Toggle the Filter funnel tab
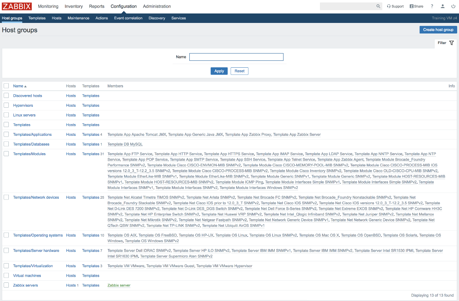The height and width of the screenshot is (301, 459). pyautogui.click(x=445, y=43)
